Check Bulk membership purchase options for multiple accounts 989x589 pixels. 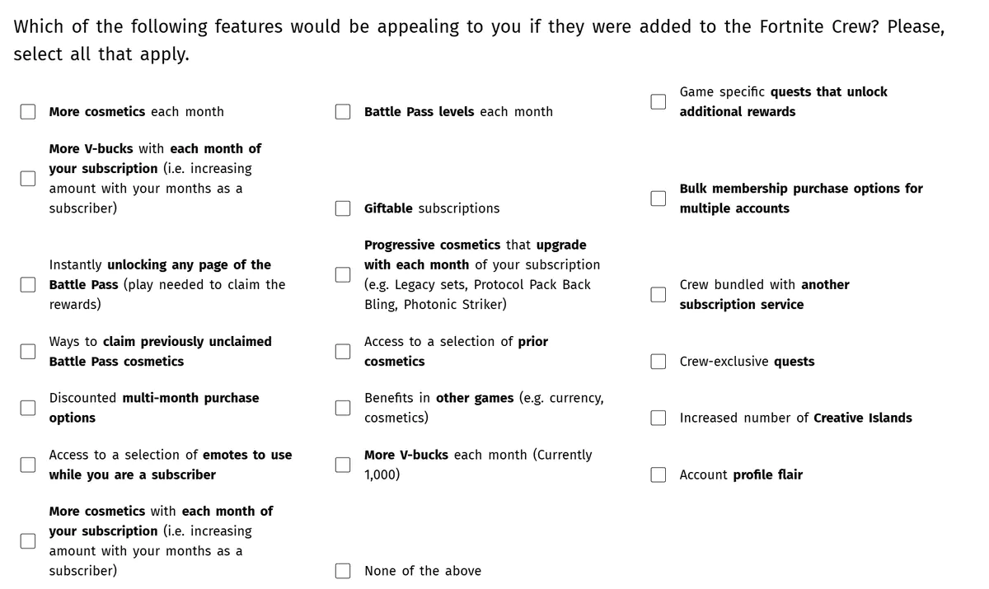(x=658, y=198)
